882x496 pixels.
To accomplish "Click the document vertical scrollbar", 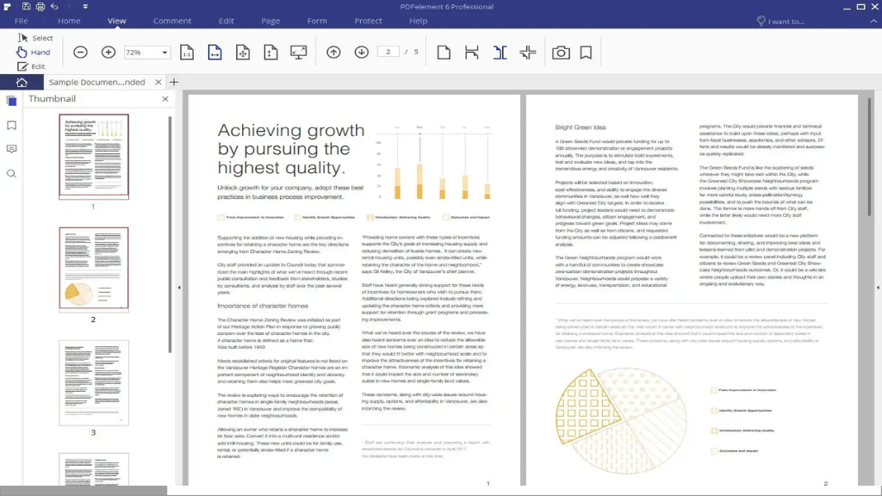I will [x=870, y=157].
